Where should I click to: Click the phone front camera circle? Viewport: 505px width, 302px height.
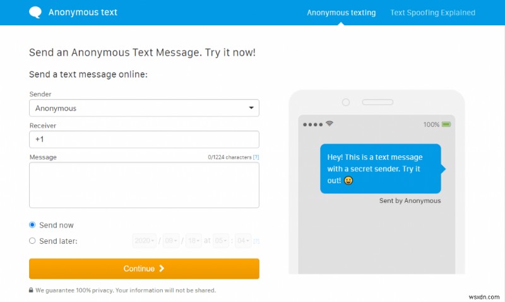pos(345,102)
